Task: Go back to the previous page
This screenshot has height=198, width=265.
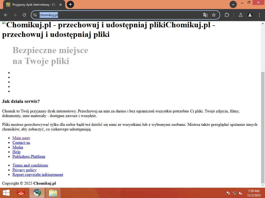Action: (6, 15)
